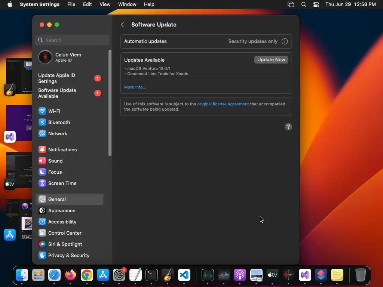Image resolution: width=383 pixels, height=287 pixels.
Task: Open Control Center from the menu bar
Action: [316, 4]
